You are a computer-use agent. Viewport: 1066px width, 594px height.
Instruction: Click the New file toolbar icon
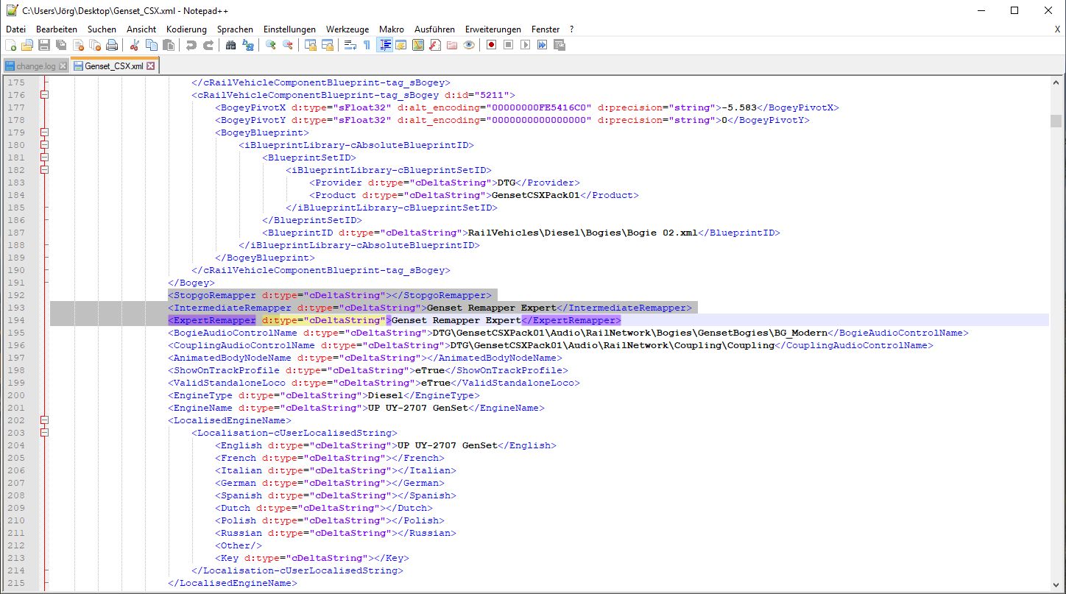(10, 46)
